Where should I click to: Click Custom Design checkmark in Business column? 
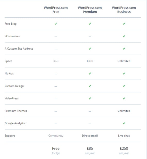coord(124,86)
